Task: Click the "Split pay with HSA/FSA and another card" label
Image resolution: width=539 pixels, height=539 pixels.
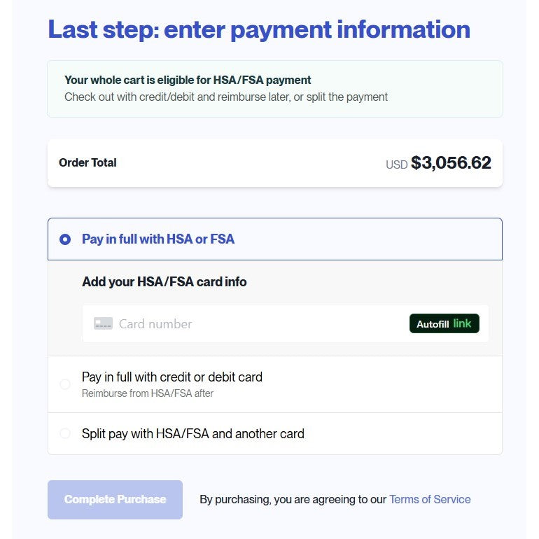Action: pyautogui.click(x=193, y=434)
